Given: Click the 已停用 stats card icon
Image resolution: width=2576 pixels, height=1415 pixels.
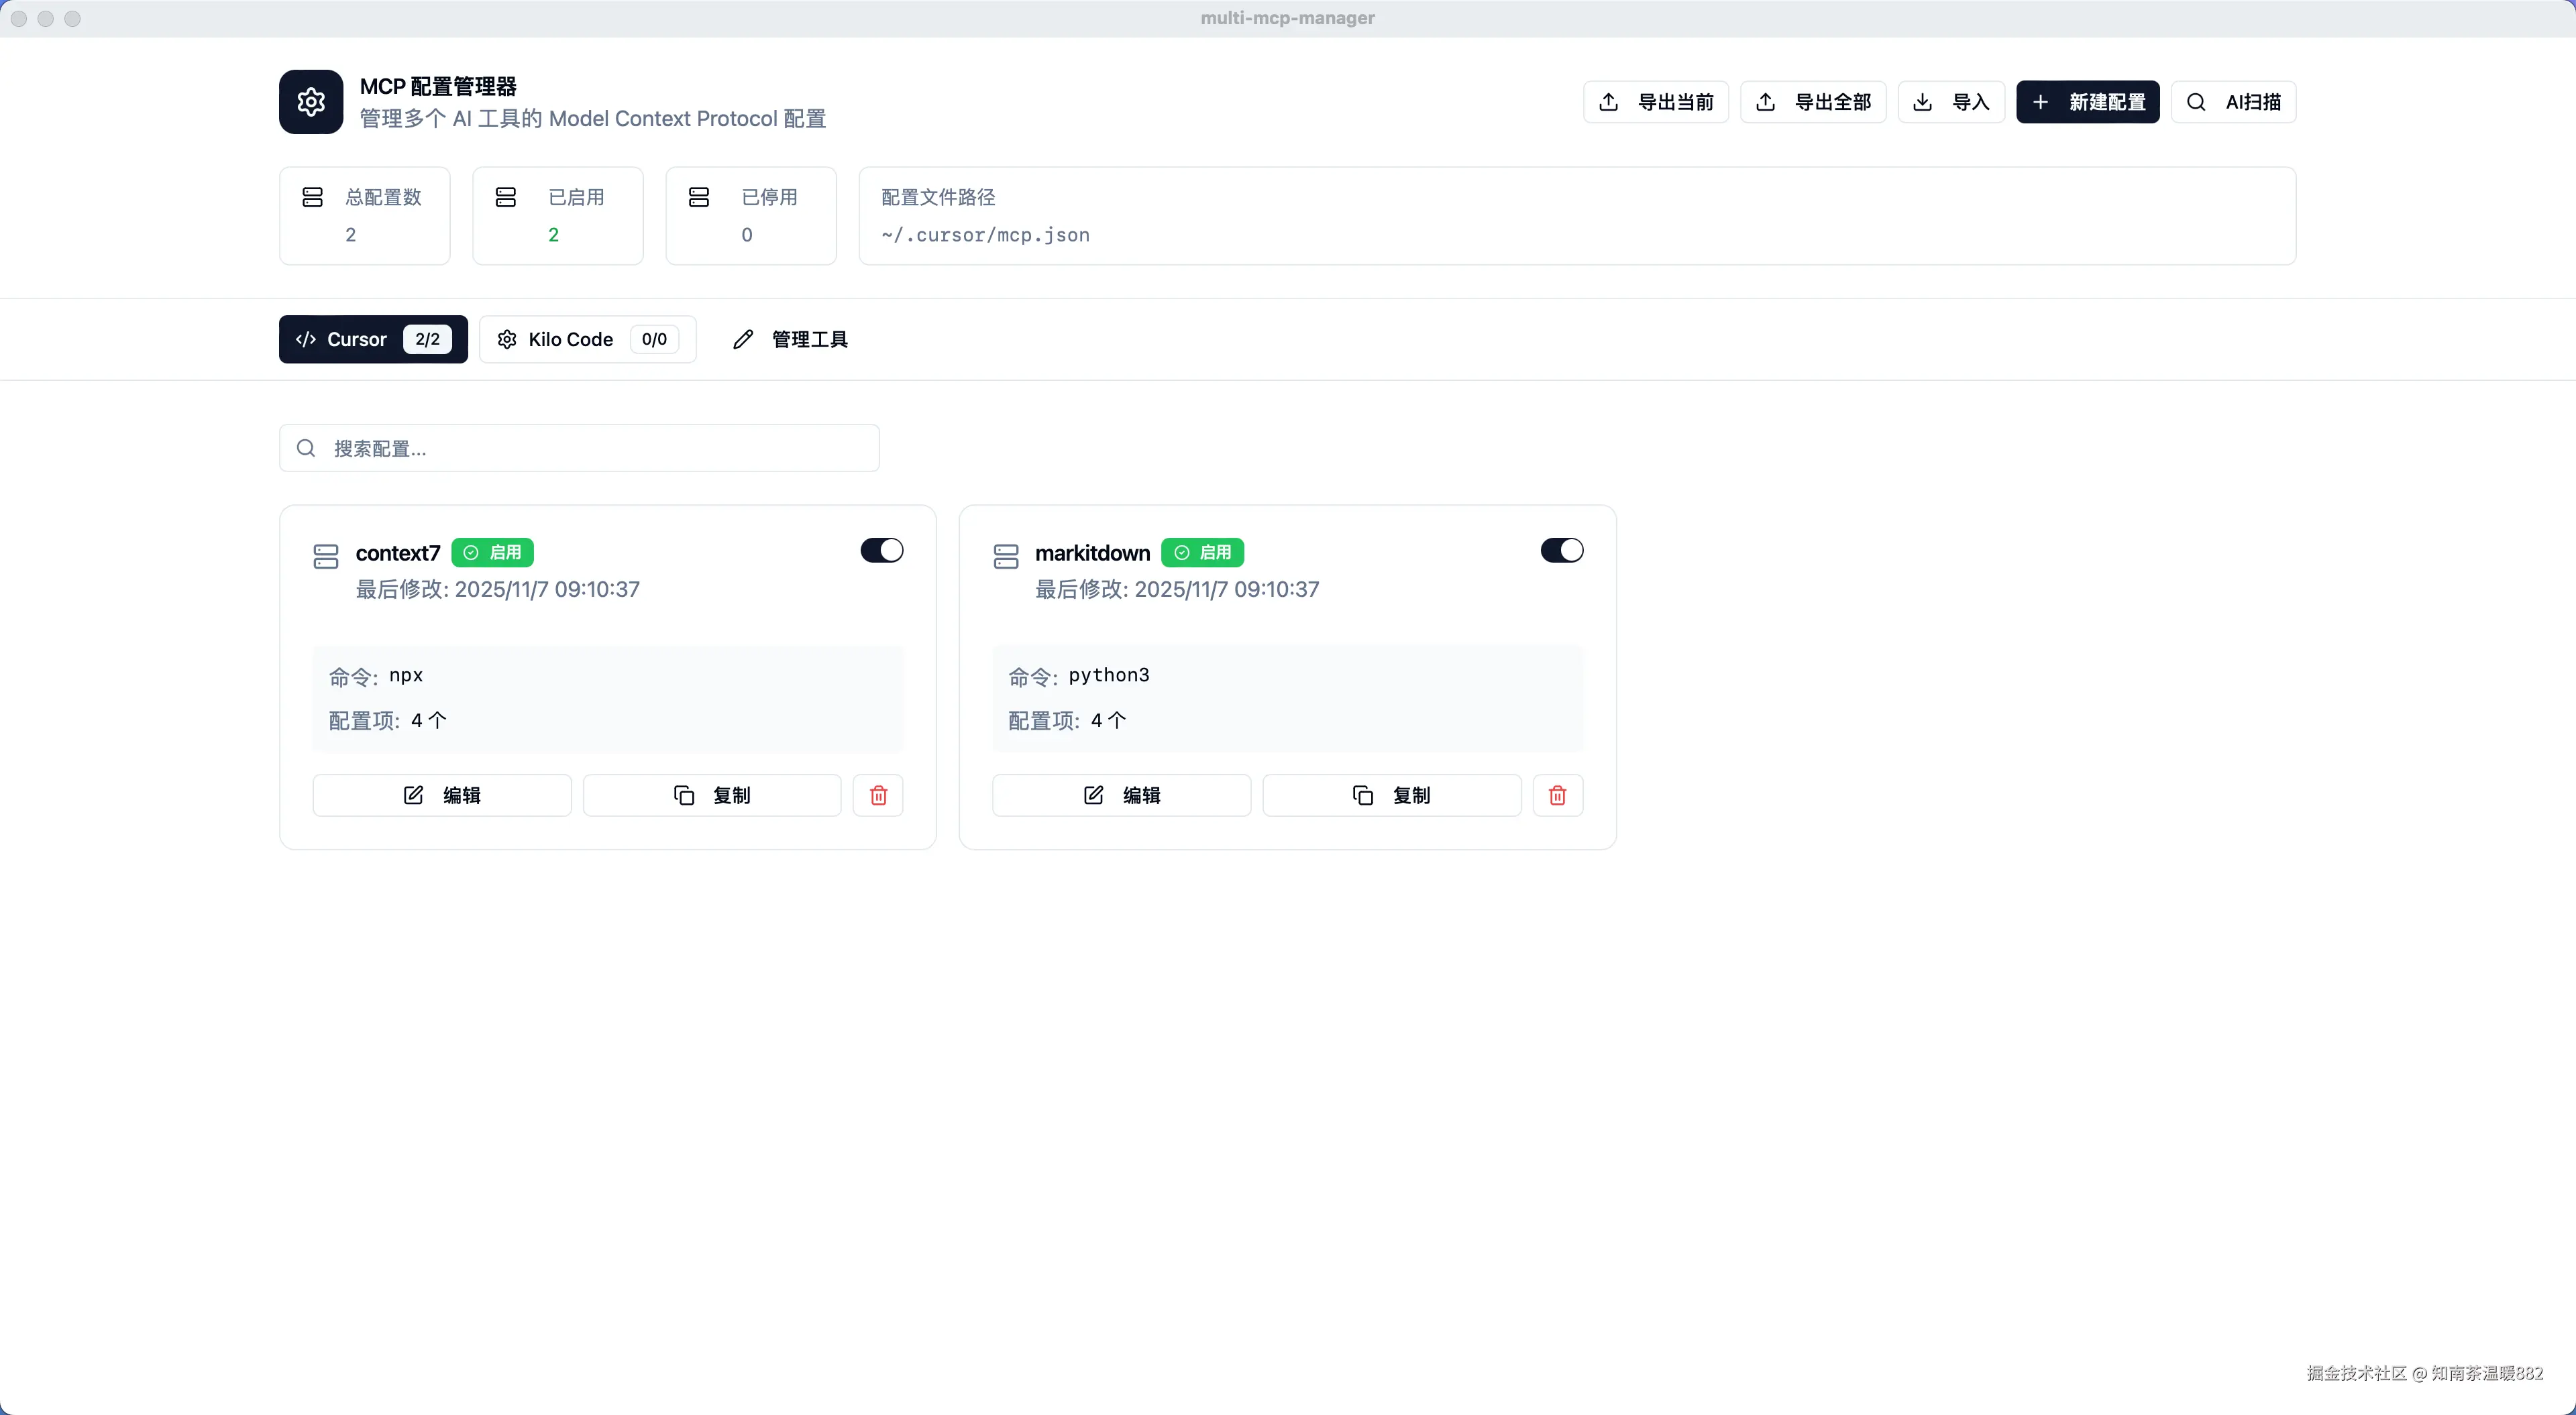Looking at the screenshot, I should (x=699, y=197).
